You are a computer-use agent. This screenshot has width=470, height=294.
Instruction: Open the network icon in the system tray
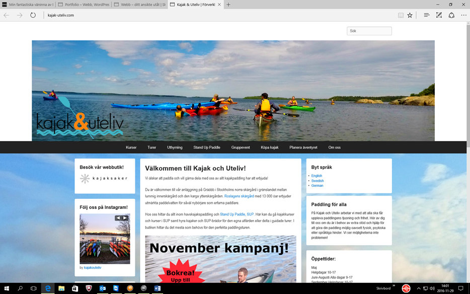click(x=425, y=288)
